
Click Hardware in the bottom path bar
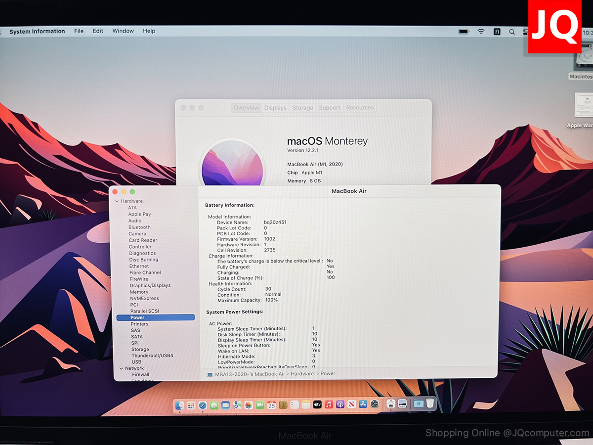tap(302, 374)
